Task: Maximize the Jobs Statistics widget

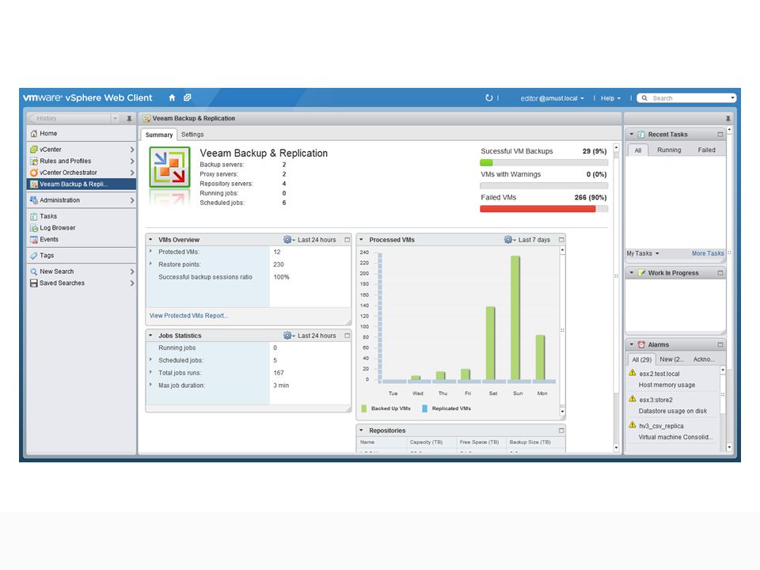Action: [347, 336]
